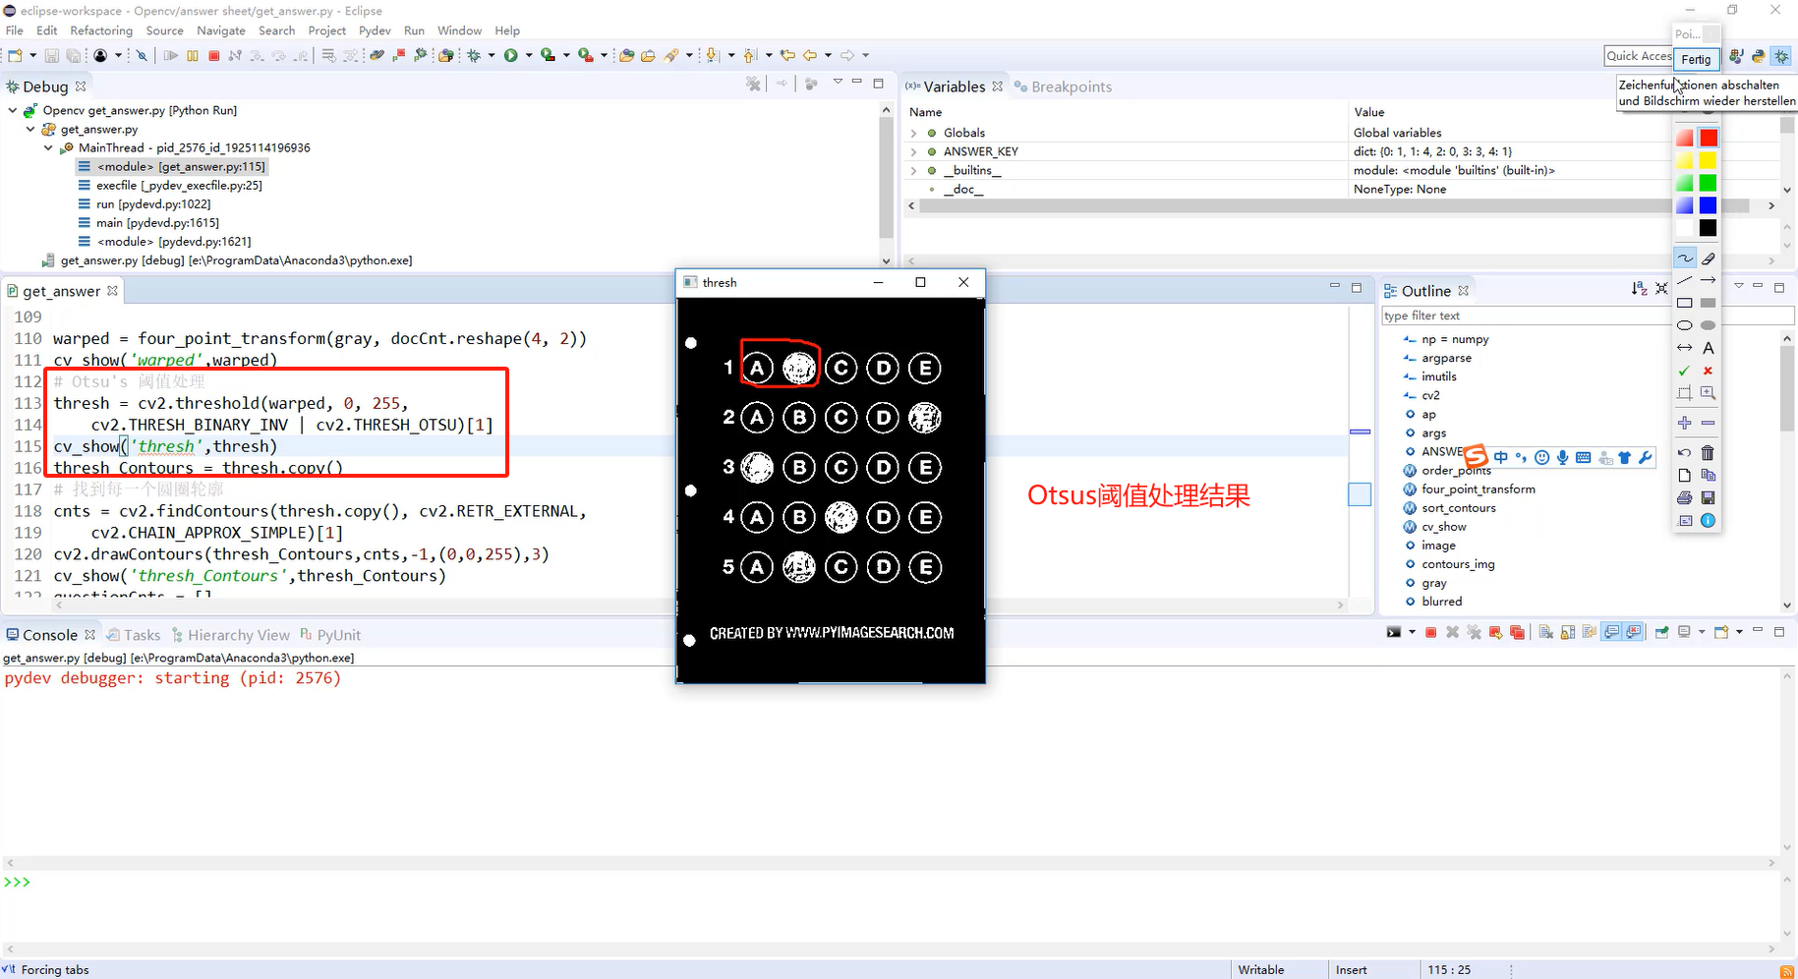The image size is (1798, 979).
Task: Toggle Chinese/English mode on Sogou input bar
Action: point(1501,457)
